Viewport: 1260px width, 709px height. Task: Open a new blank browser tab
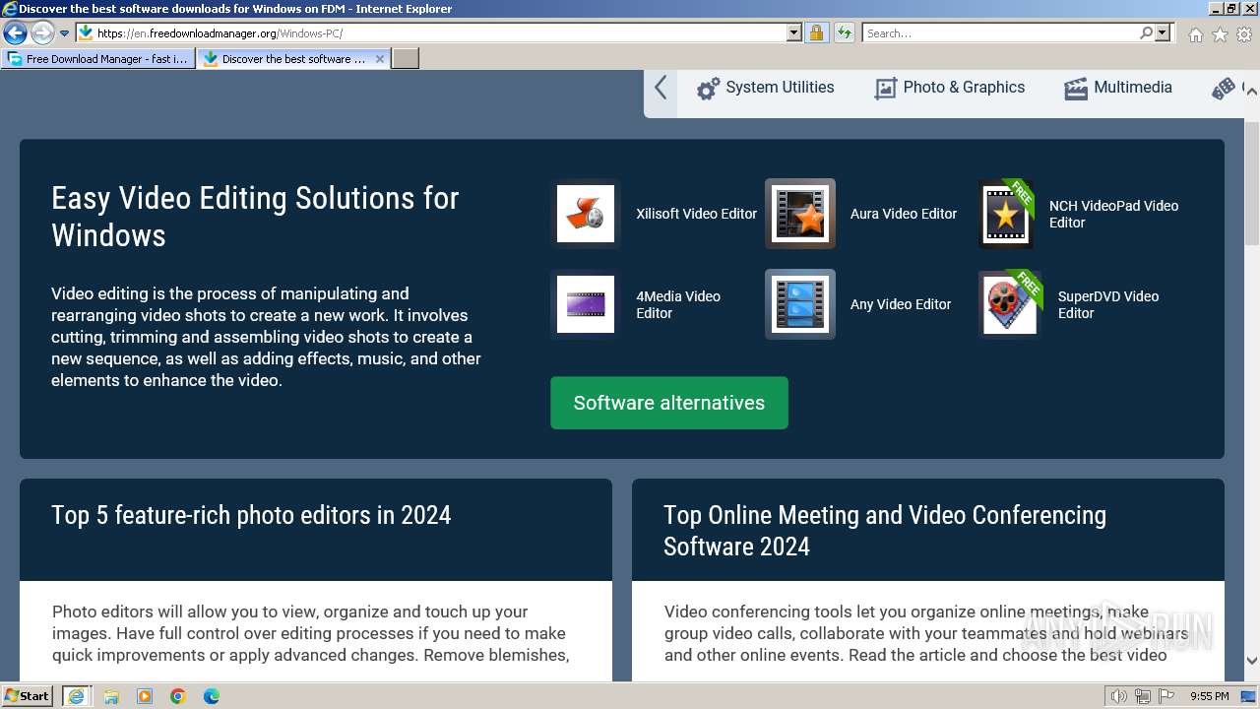(406, 59)
